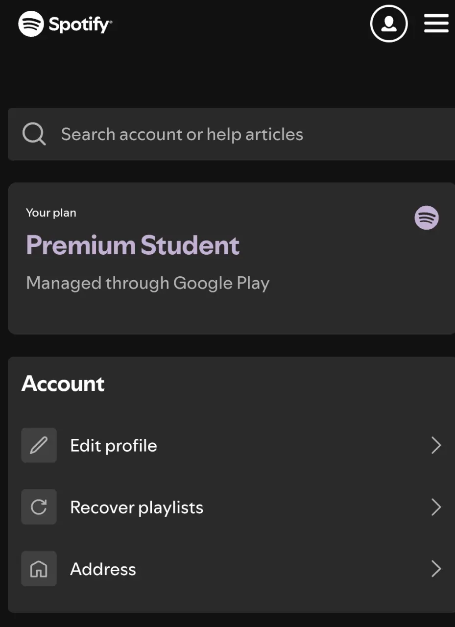The image size is (455, 627).
Task: Open the user profile avatar menu
Action: click(389, 24)
